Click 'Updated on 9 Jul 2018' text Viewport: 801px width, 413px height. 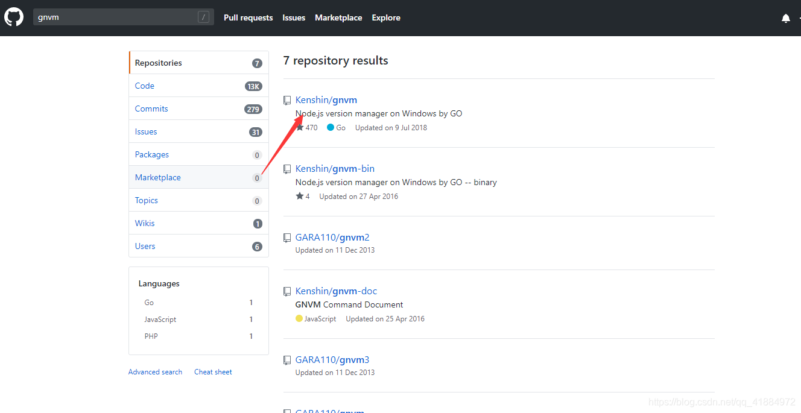click(391, 128)
